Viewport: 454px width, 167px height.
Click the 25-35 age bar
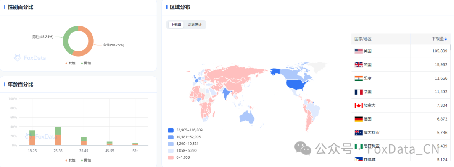click(58, 136)
